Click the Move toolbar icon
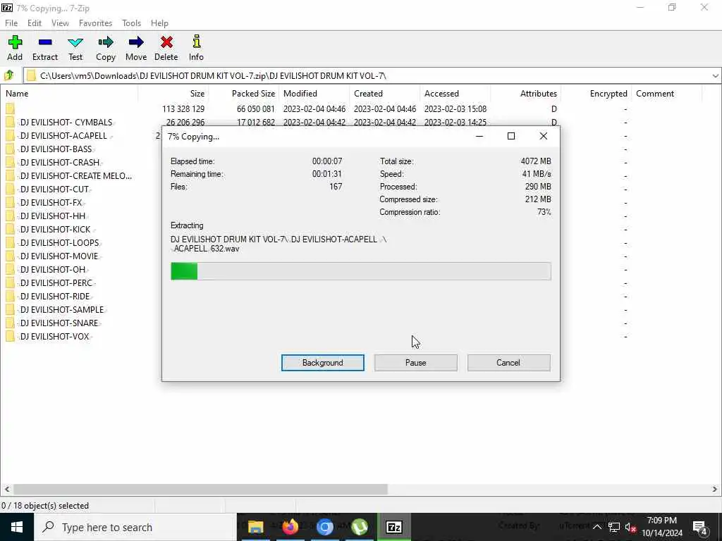The height and width of the screenshot is (541, 722). (136, 42)
